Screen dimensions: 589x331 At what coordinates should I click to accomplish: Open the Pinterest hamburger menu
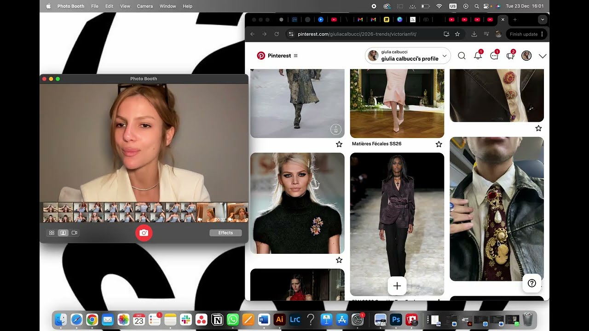pyautogui.click(x=296, y=56)
